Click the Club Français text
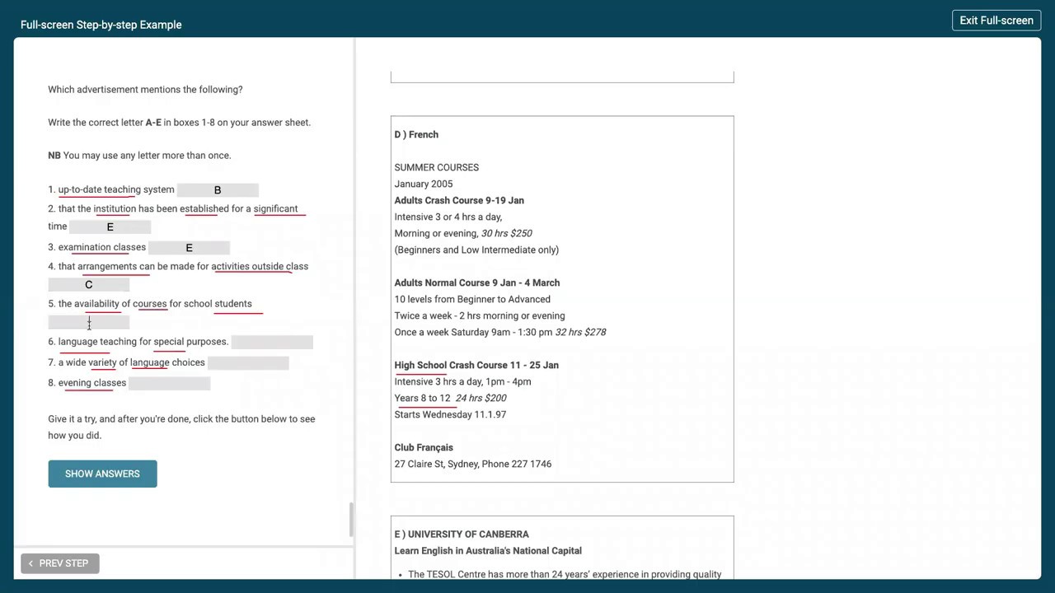1055x593 pixels. (x=424, y=447)
